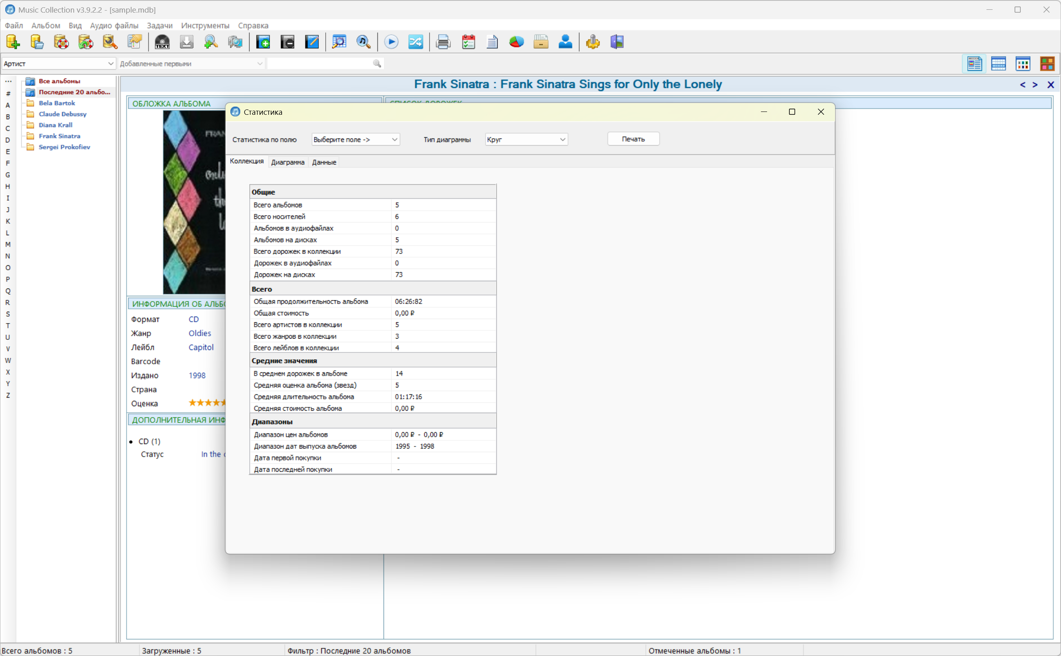Screen dimensions: 1061x656
Task: Click the shuffle random album icon
Action: click(x=415, y=42)
